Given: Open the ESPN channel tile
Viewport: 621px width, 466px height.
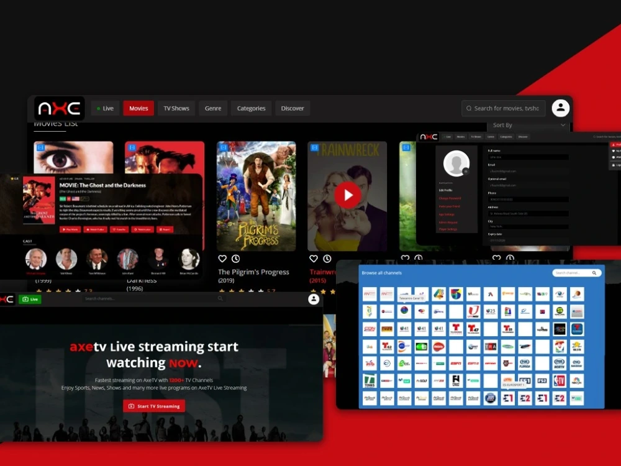Looking at the screenshot, I should pos(456,363).
